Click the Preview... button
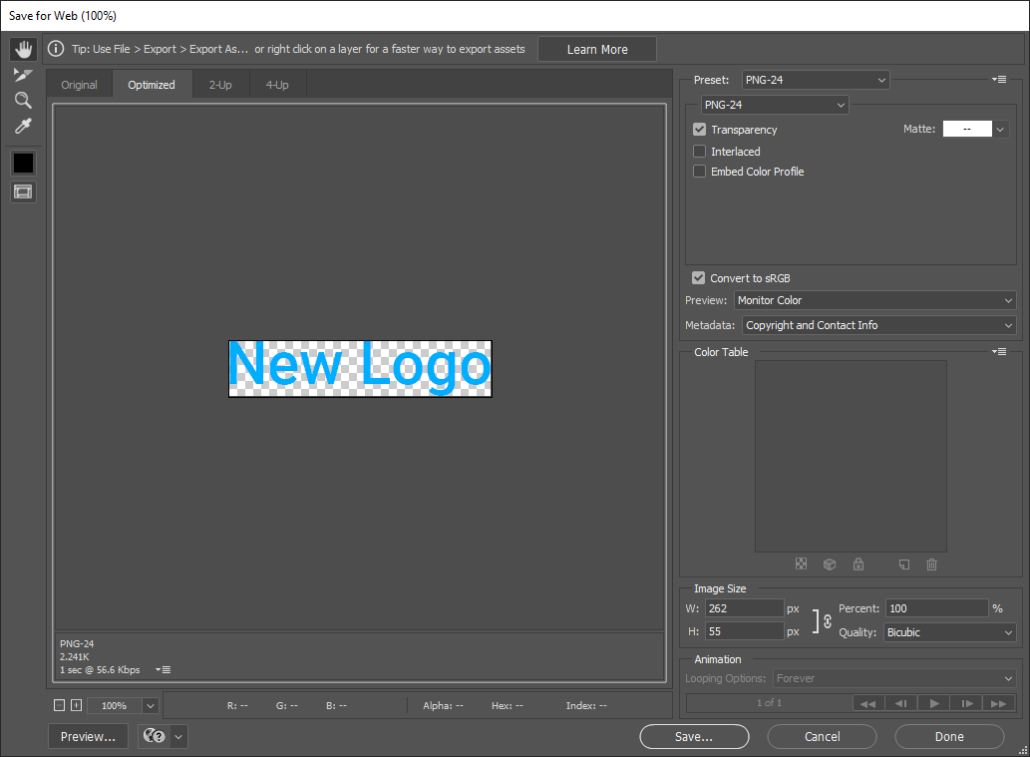 pos(88,737)
